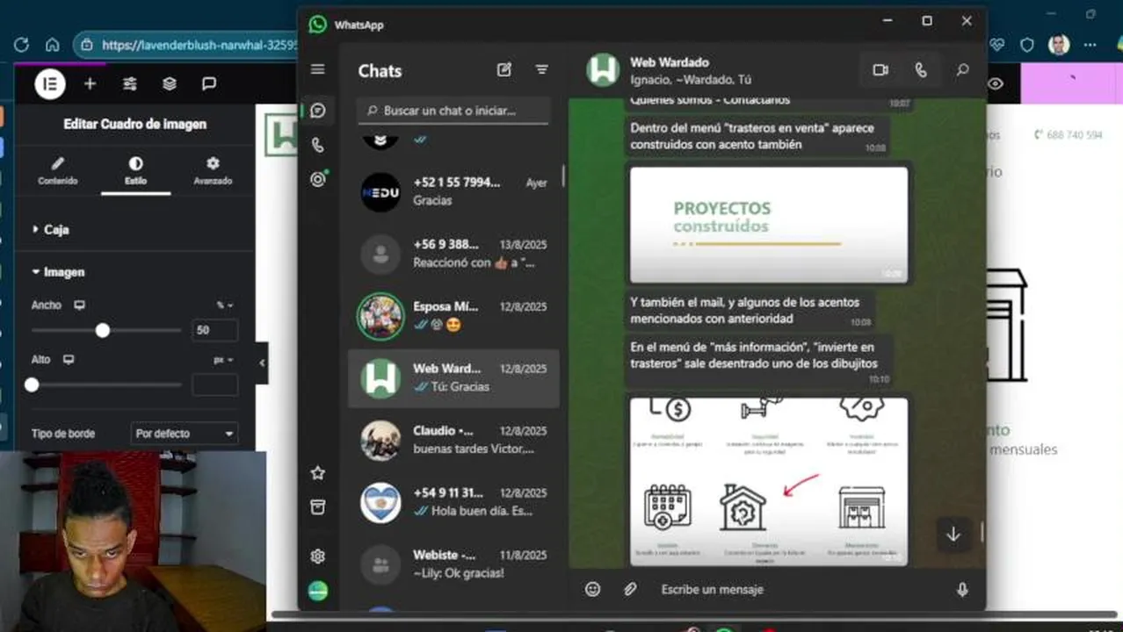Start a video call in Web Wardado chat
This screenshot has width=1123, height=632.
[880, 70]
